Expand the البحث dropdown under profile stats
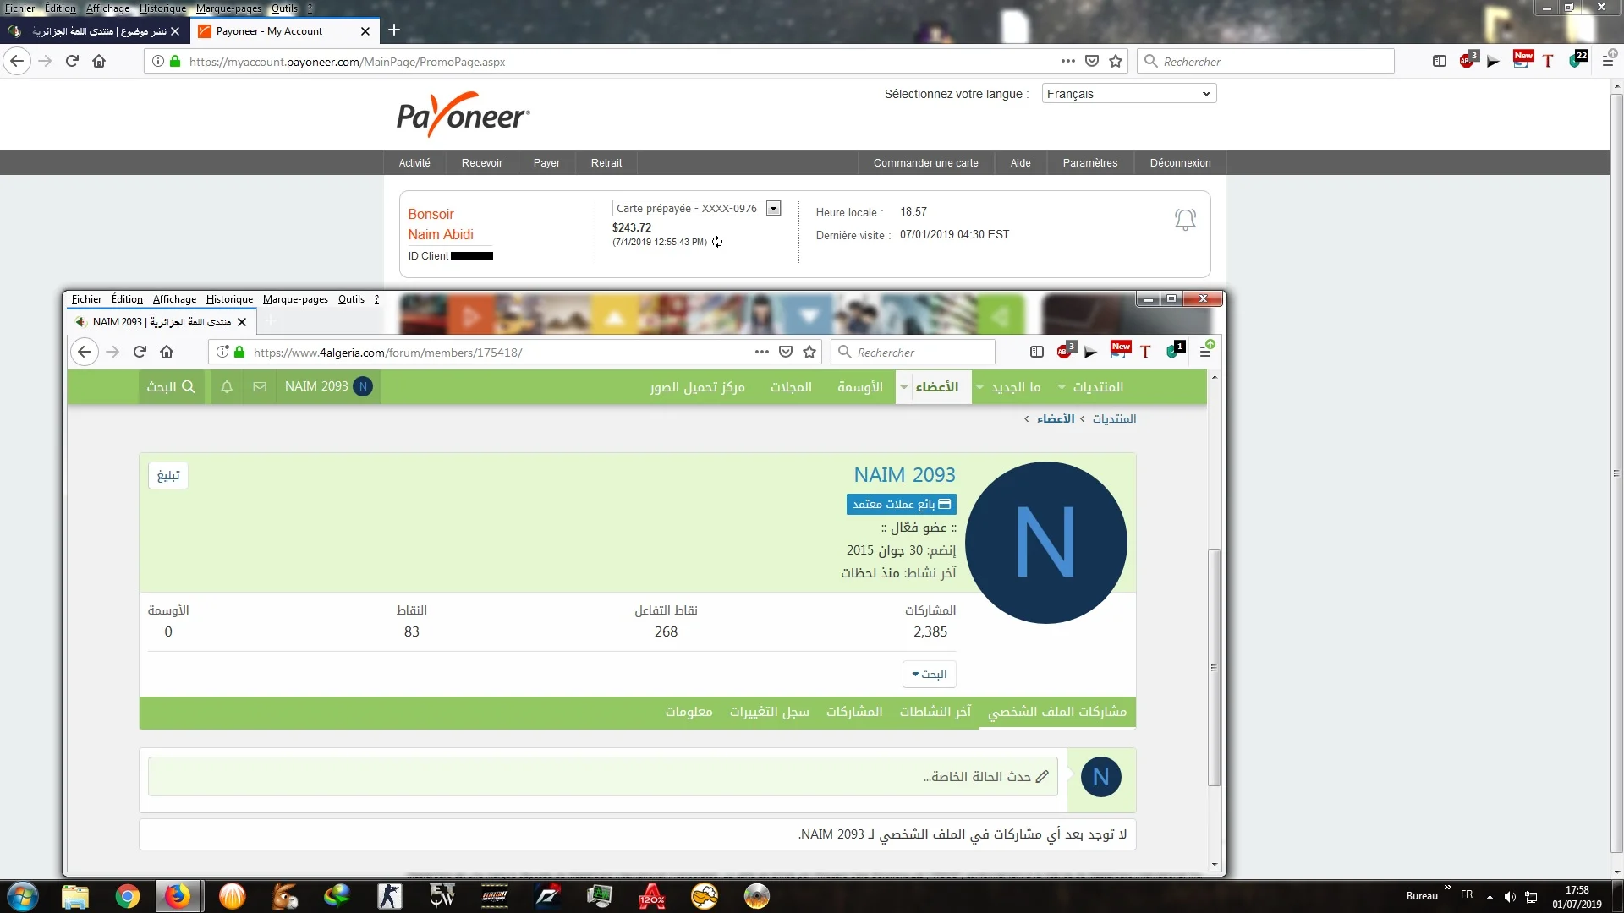Screen dimensions: 1624x913 929,674
